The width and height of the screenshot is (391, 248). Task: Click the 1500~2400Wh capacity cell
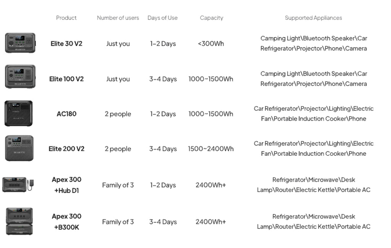click(x=211, y=149)
